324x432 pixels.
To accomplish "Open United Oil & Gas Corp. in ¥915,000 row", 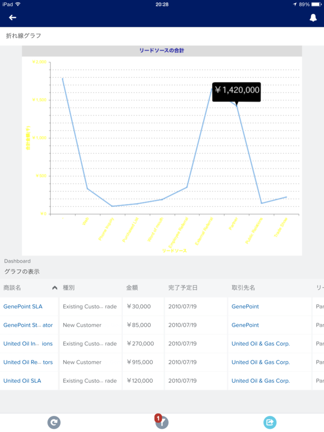I will 261,362.
